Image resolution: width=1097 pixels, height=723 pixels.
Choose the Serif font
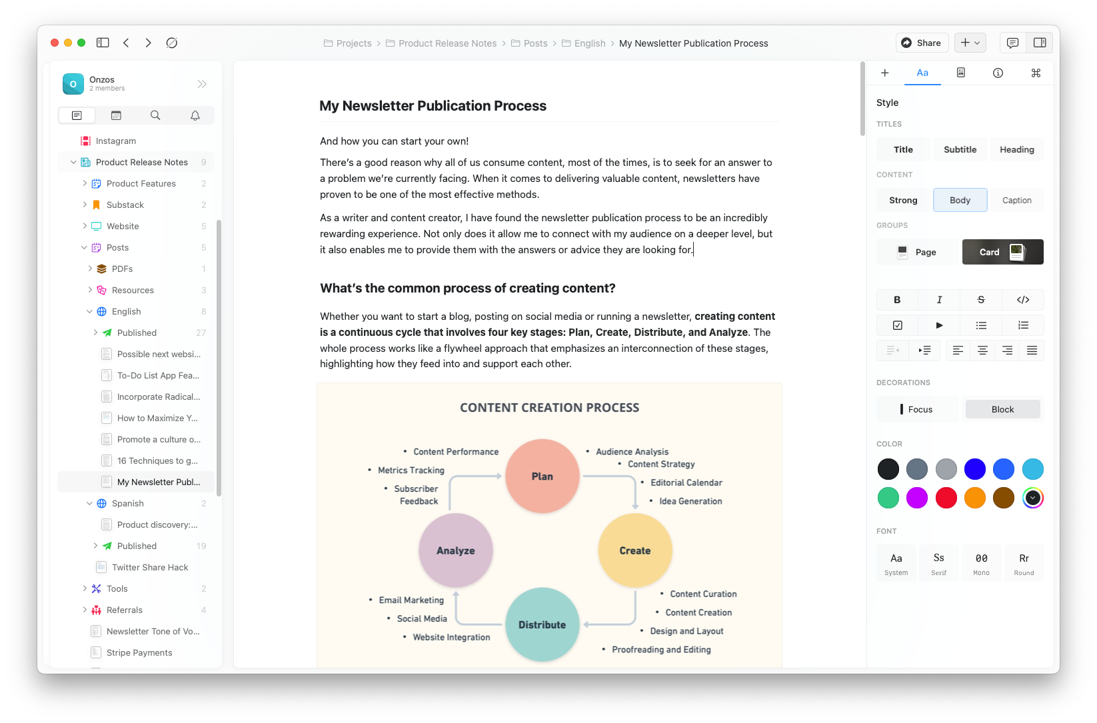pyautogui.click(x=938, y=563)
